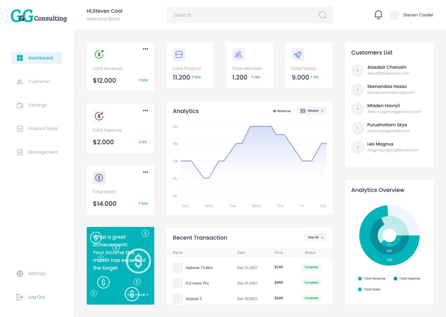
Task: Open the Weekly period dropdown
Action: tap(312, 111)
